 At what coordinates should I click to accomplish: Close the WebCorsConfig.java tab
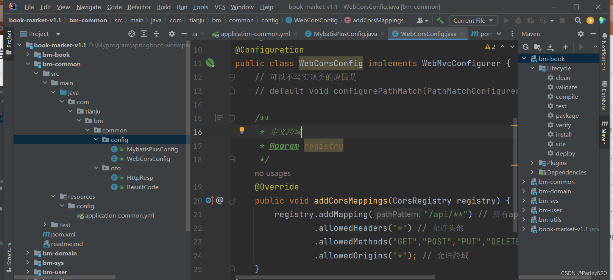462,34
